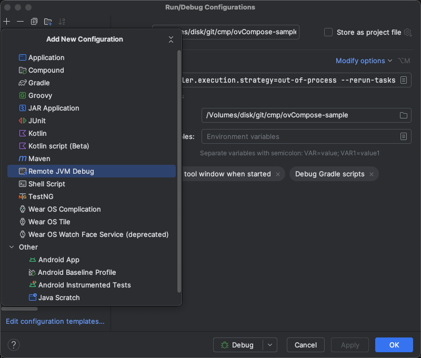Remove the tool window when started tag

[278, 174]
